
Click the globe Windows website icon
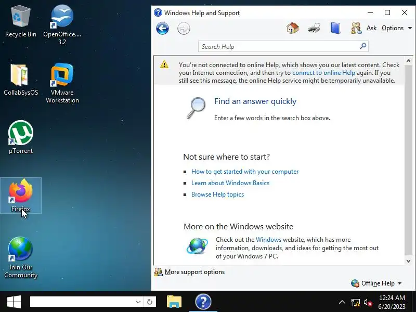[x=197, y=246]
